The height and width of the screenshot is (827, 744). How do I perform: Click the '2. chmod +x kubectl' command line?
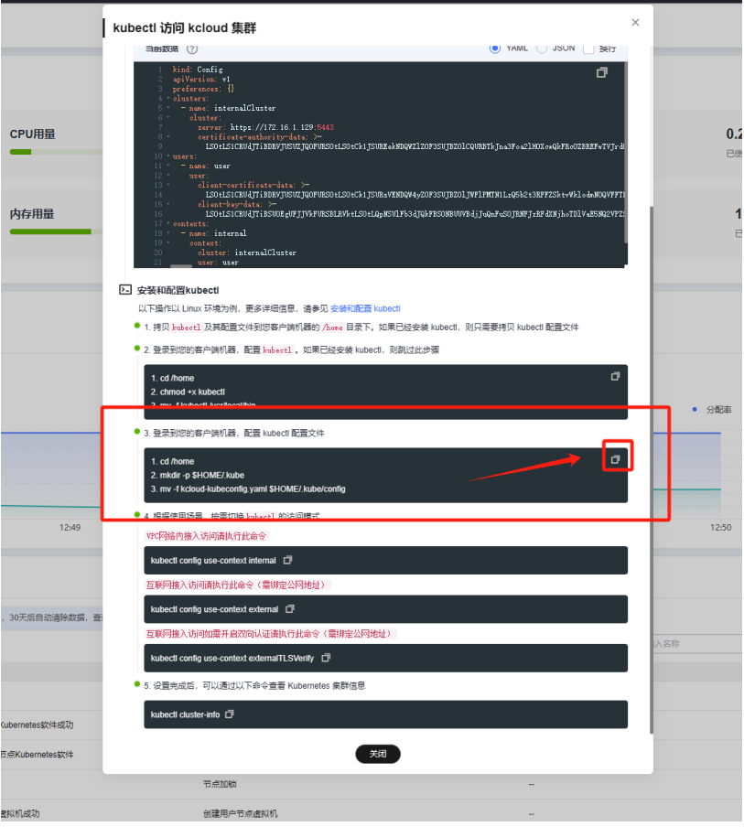tap(188, 392)
